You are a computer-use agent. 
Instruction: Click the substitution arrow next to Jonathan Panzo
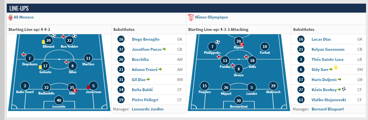pyautogui.click(x=164, y=49)
